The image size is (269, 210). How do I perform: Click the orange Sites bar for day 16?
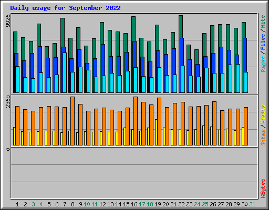point(136,121)
